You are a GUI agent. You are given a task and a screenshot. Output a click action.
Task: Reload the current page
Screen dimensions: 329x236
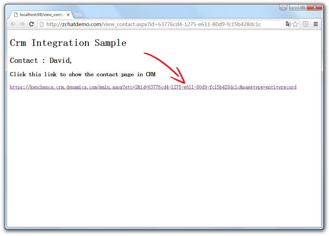point(31,24)
